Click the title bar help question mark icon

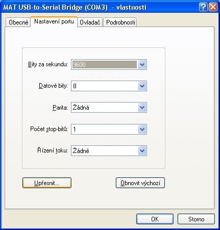pos(203,7)
